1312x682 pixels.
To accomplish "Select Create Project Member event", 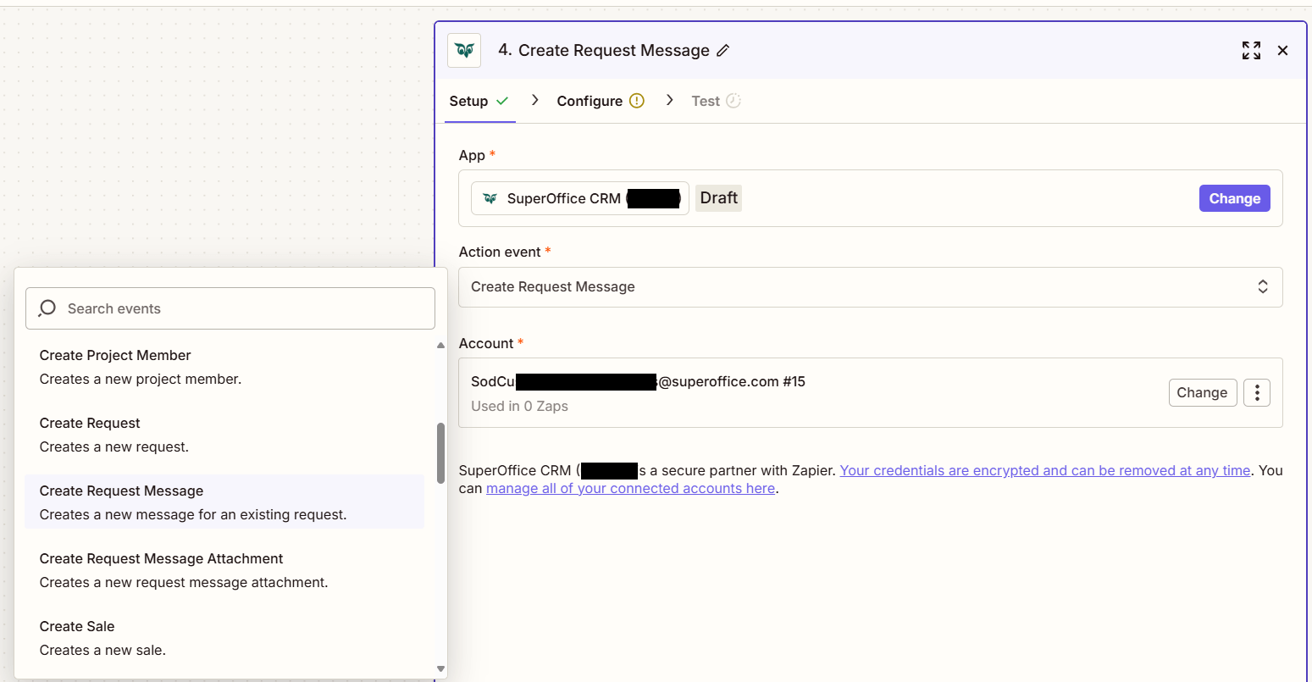I will [224, 367].
